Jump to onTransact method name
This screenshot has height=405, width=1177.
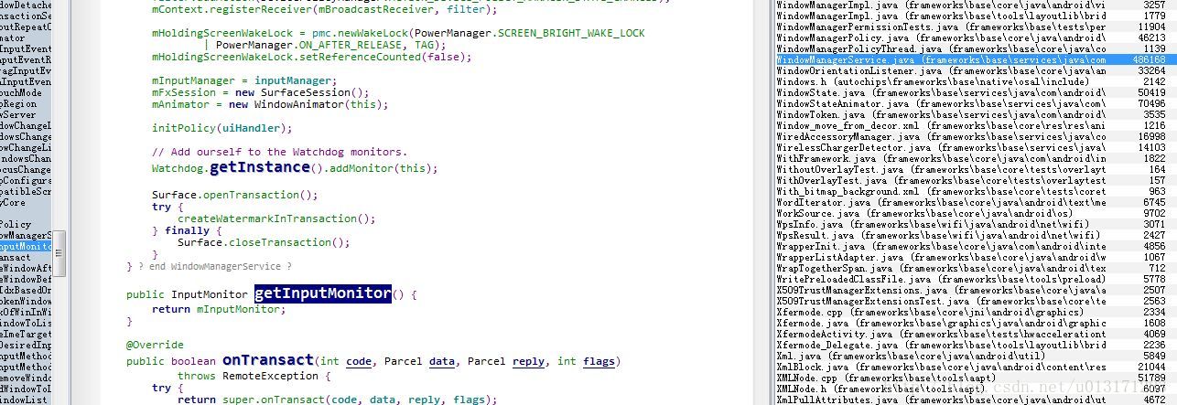(x=268, y=360)
